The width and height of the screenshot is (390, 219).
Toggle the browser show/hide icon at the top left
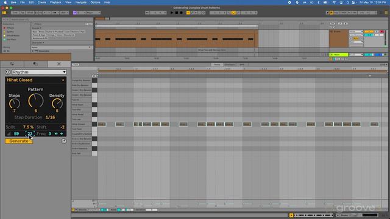(x=4, y=13)
